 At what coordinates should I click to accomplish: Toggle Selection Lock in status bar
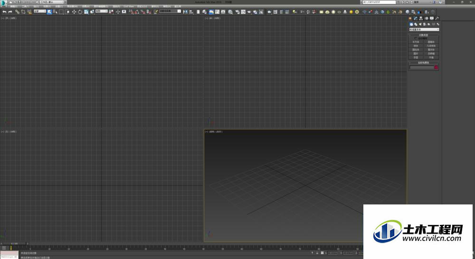pyautogui.click(x=317, y=253)
